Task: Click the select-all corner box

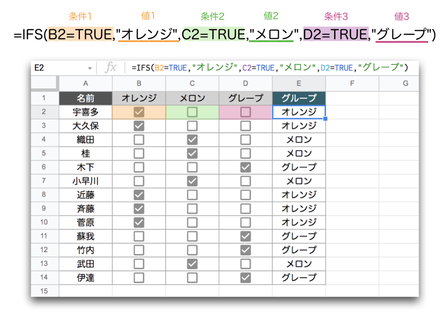Action: [x=45, y=83]
